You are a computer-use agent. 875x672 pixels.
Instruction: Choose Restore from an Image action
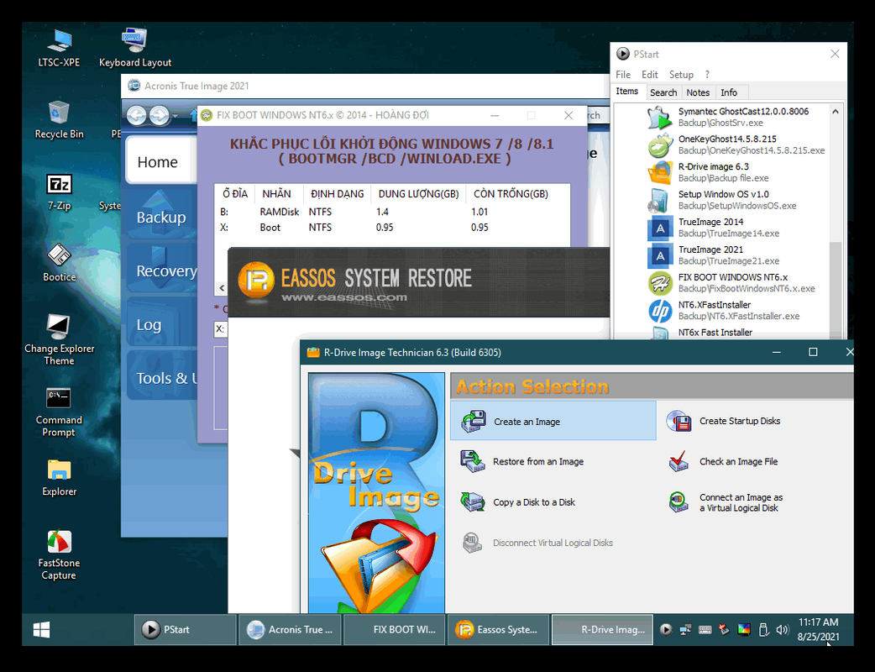coord(522,462)
